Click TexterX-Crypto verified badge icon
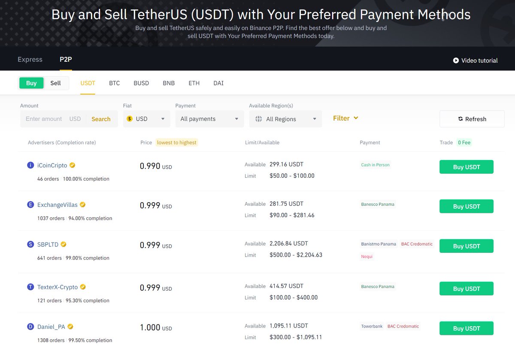 83,287
